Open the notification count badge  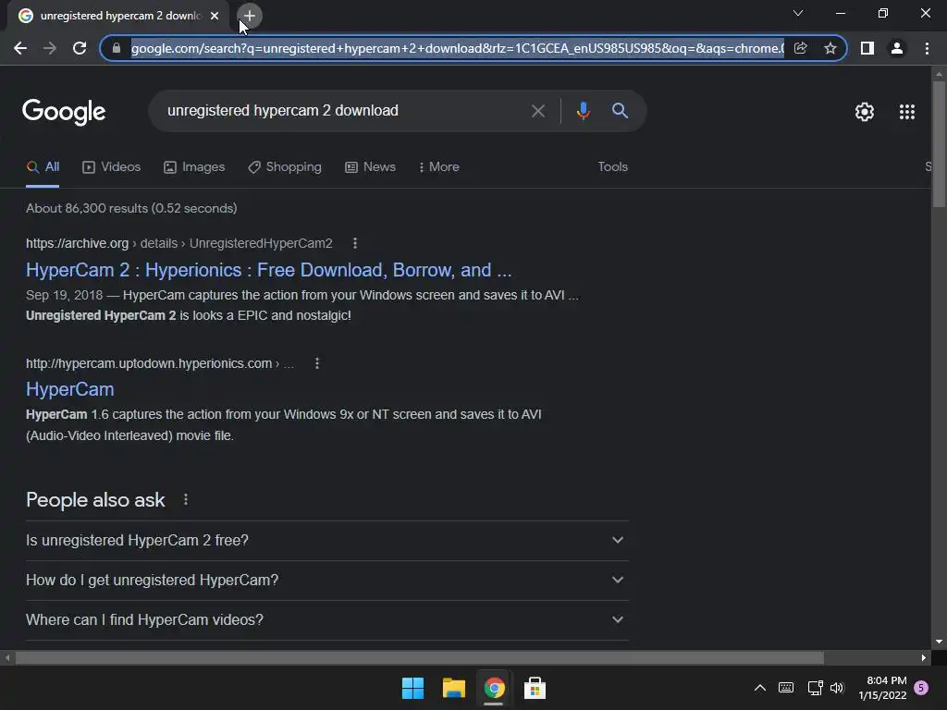click(x=922, y=688)
